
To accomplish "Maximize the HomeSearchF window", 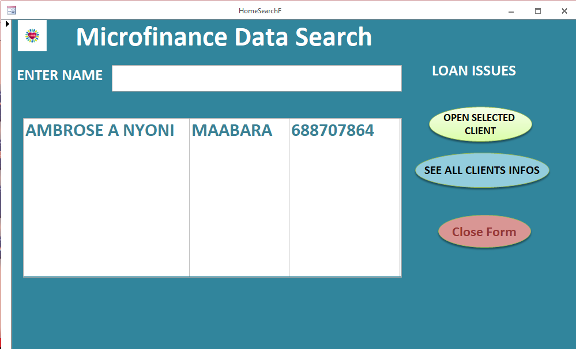I will tap(538, 11).
